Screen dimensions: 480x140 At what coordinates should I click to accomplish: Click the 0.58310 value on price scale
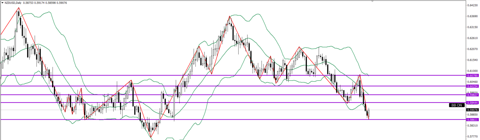coord(472,125)
